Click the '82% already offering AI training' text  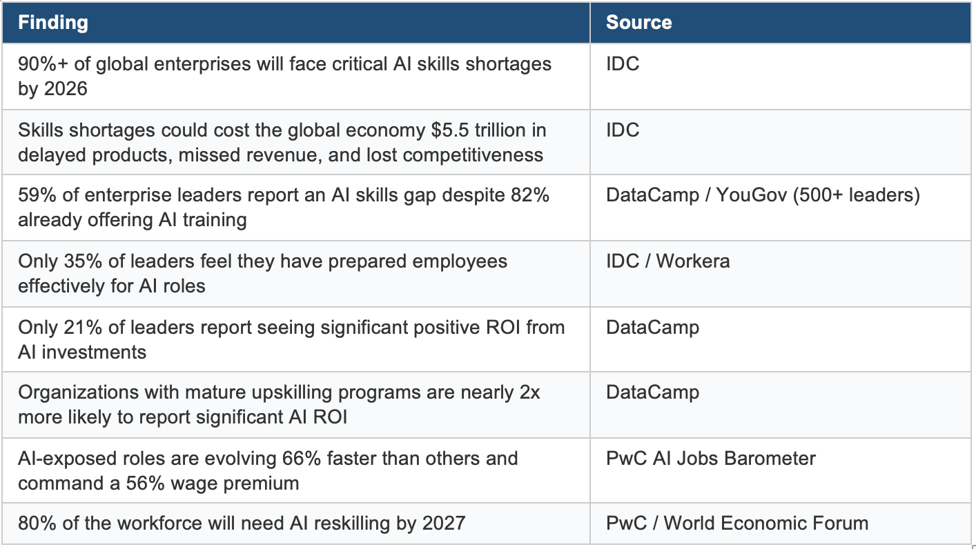coord(133,220)
